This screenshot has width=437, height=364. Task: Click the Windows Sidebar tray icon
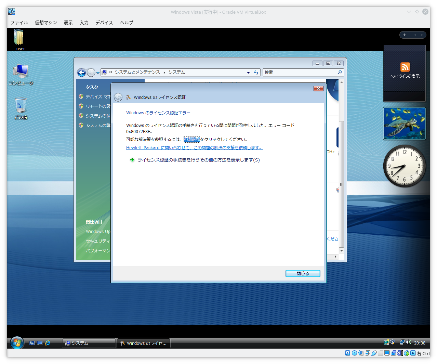[386, 342]
